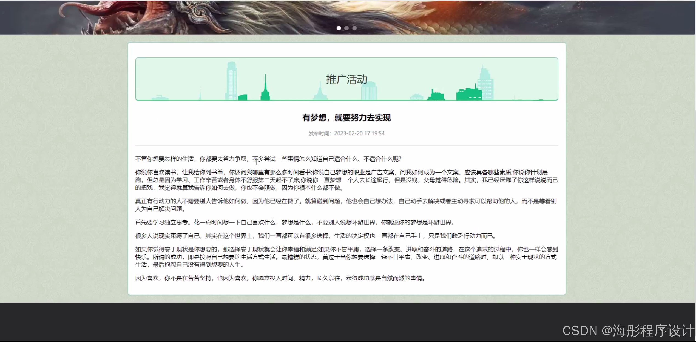The width and height of the screenshot is (696, 342).
Task: Switch to the second carousel slide dot
Action: 346,28
